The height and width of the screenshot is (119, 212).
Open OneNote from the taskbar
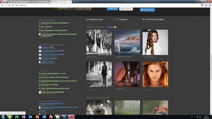click(23, 117)
